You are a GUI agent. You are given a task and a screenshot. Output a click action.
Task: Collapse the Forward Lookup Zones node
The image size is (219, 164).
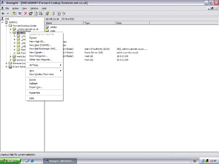click(x=7, y=26)
